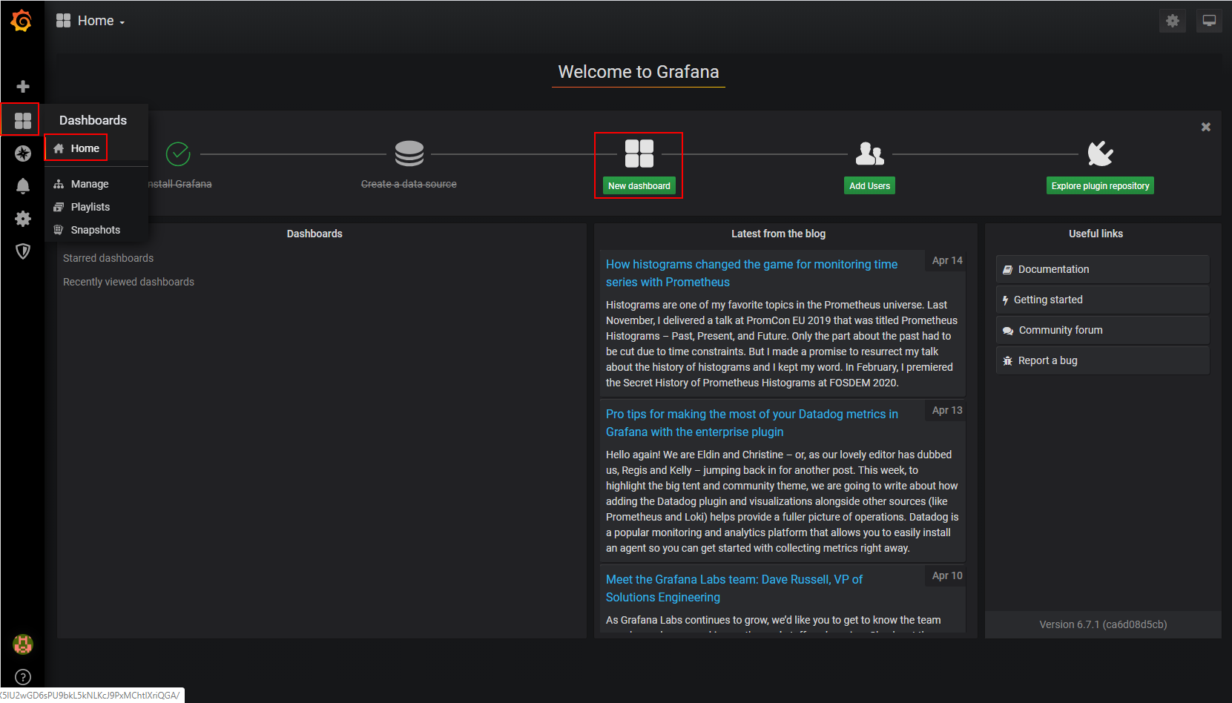Click the Dashboards menu header
1232x703 pixels.
93,120
